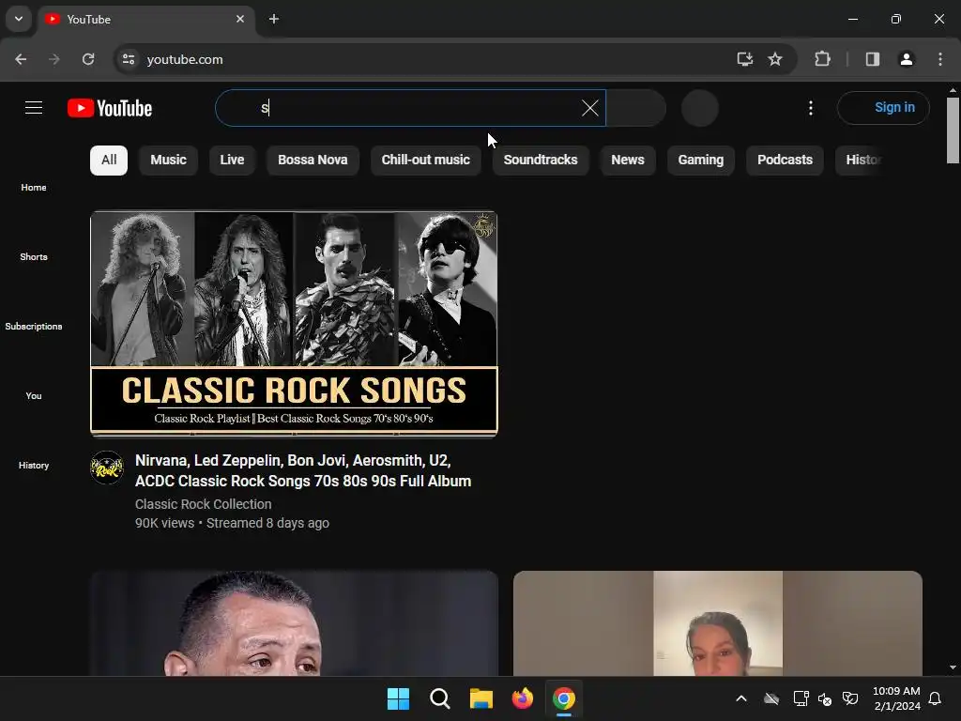Open File Explorer from the taskbar
This screenshot has width=961, height=721.
coord(481,698)
